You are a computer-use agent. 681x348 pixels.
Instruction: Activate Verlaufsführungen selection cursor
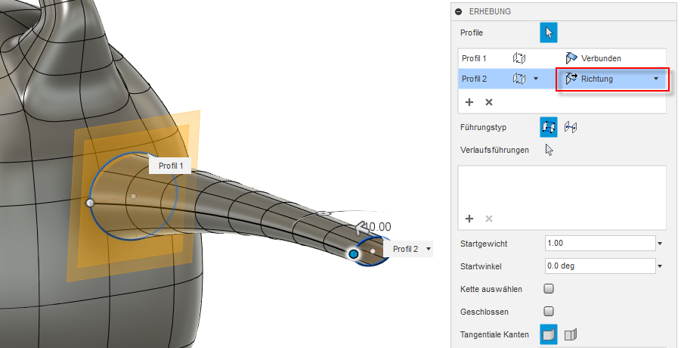549,150
